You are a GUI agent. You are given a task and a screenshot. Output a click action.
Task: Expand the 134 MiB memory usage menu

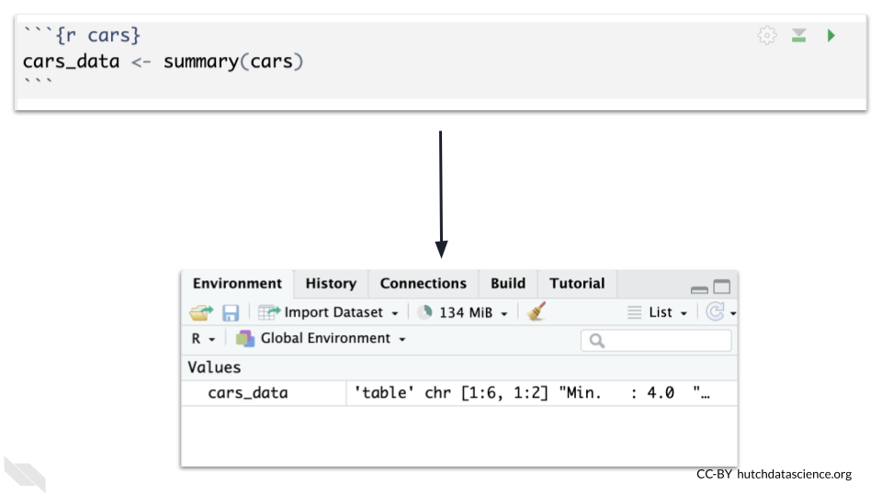click(x=464, y=312)
